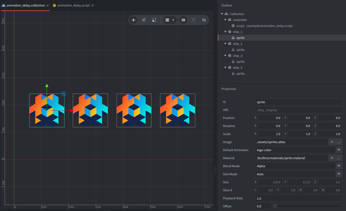The width and height of the screenshot is (346, 211).
Task: Open the grid settings dropdown arrow
Action: (173, 20)
